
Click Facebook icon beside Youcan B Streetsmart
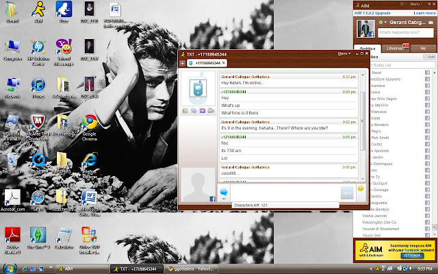coord(427,229)
